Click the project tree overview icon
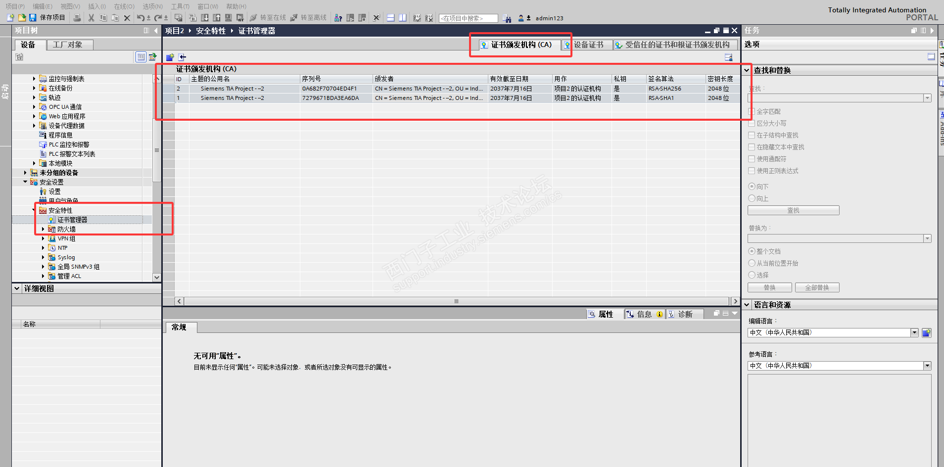 click(x=141, y=57)
